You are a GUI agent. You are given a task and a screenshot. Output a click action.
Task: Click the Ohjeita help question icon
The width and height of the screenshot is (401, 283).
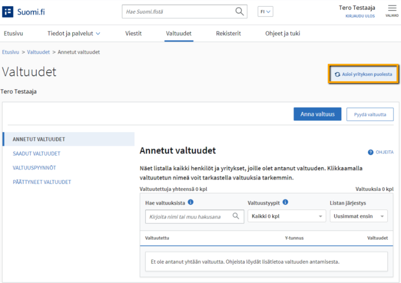[371, 152]
